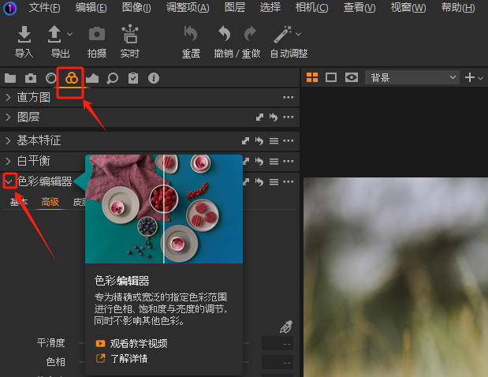Open the 白平衡 presets list icon
488x377 pixels.
pos(274,162)
